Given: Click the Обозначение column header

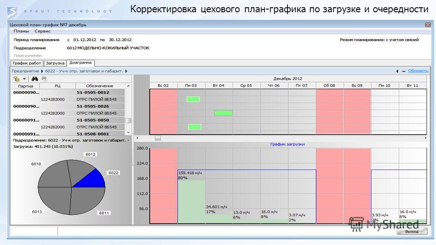Looking at the screenshot, I should tap(99, 86).
